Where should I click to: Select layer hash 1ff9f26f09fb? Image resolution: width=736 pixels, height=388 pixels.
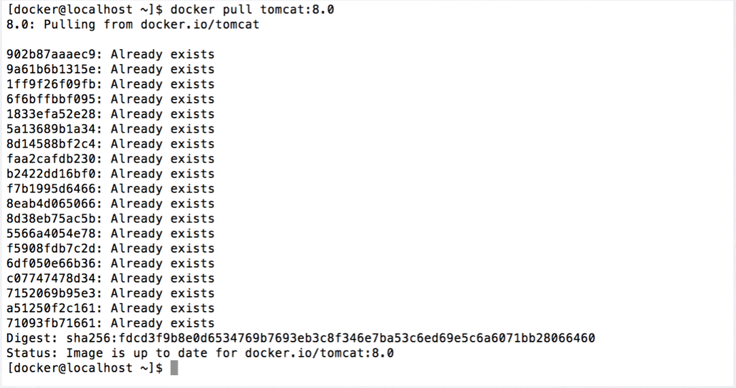pyautogui.click(x=52, y=84)
